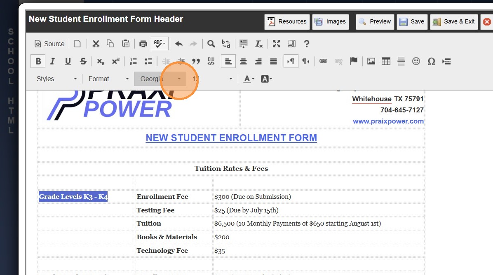The width and height of the screenshot is (493, 275).
Task: Set text direction left to right
Action: [291, 61]
